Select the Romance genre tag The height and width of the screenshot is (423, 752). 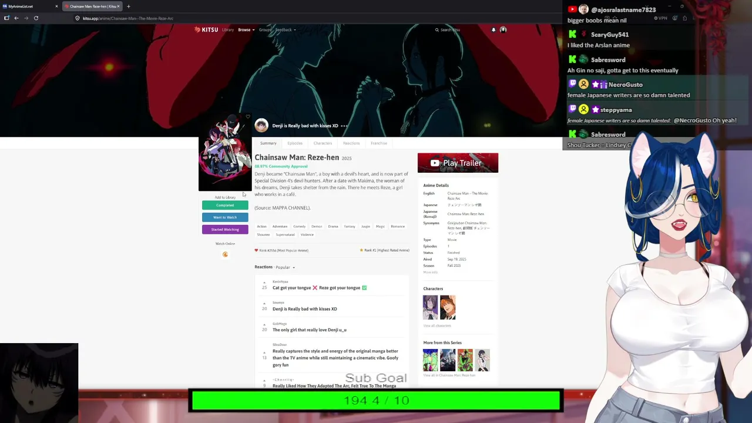click(x=398, y=226)
